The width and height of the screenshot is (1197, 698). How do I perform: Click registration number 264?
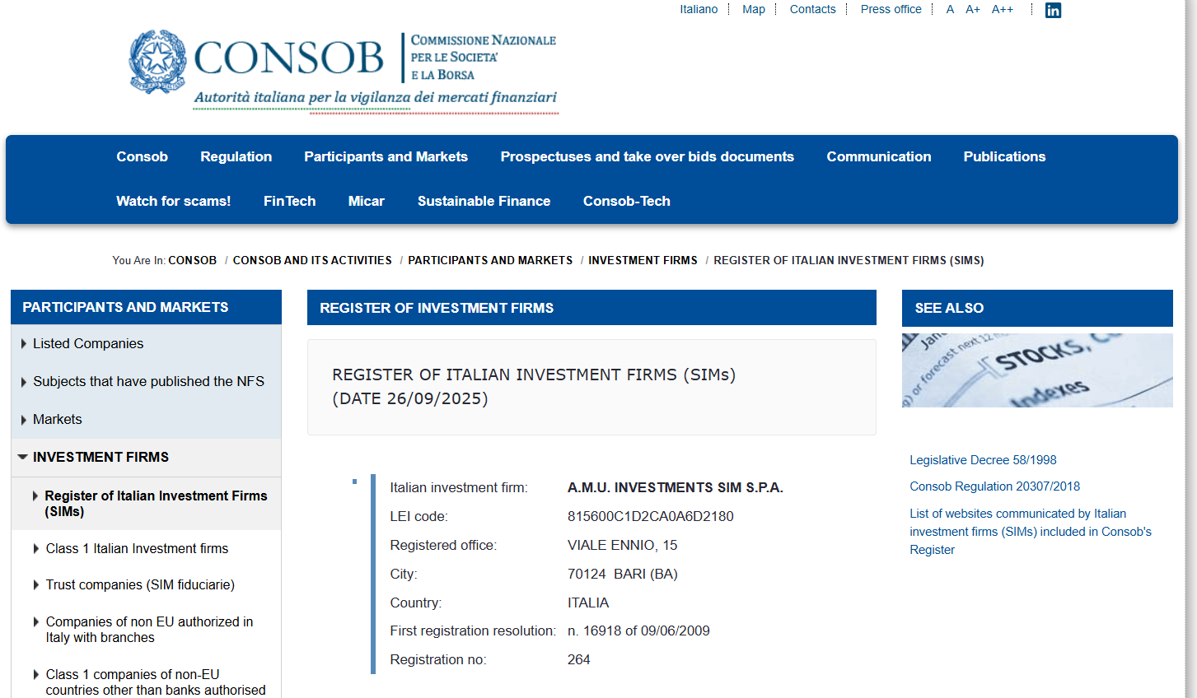click(578, 659)
